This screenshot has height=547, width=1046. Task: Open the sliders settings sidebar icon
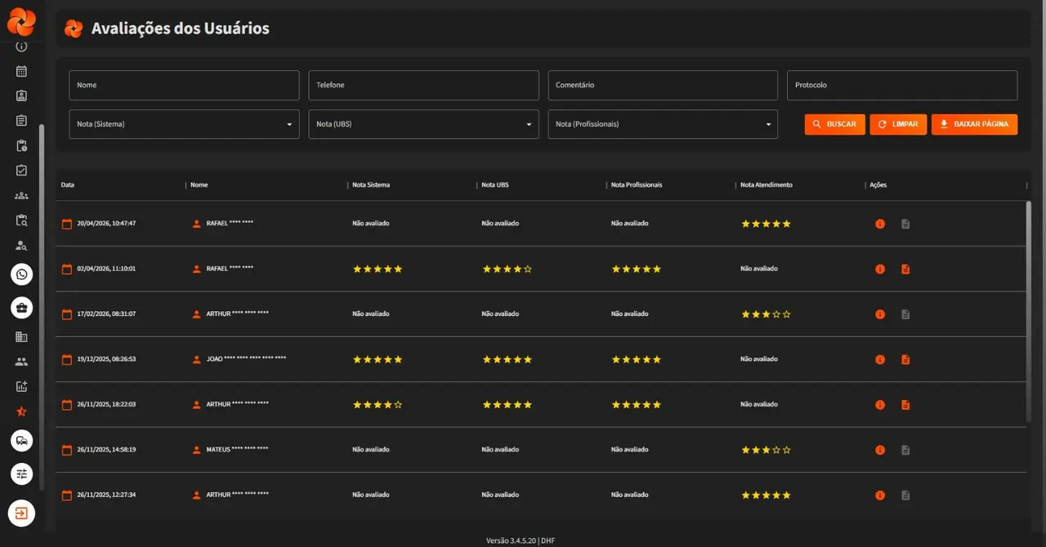click(21, 474)
